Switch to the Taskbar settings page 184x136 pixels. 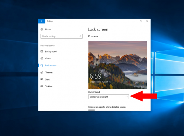coord(49,86)
